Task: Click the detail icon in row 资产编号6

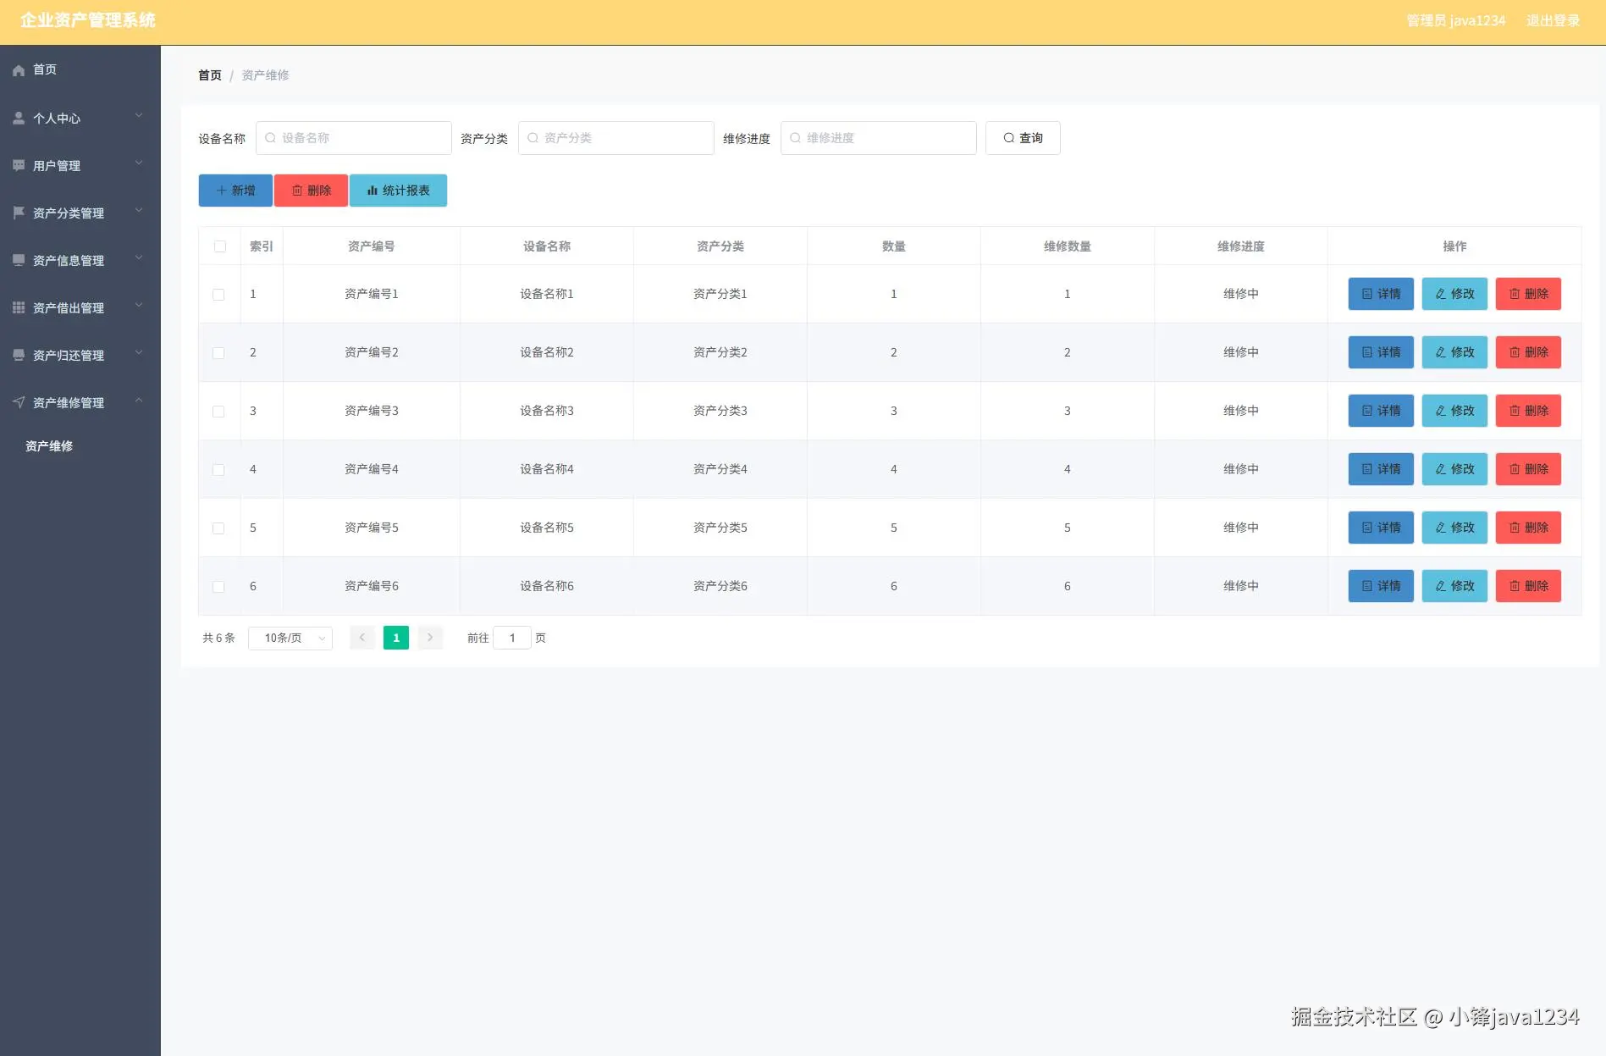Action: tap(1366, 586)
